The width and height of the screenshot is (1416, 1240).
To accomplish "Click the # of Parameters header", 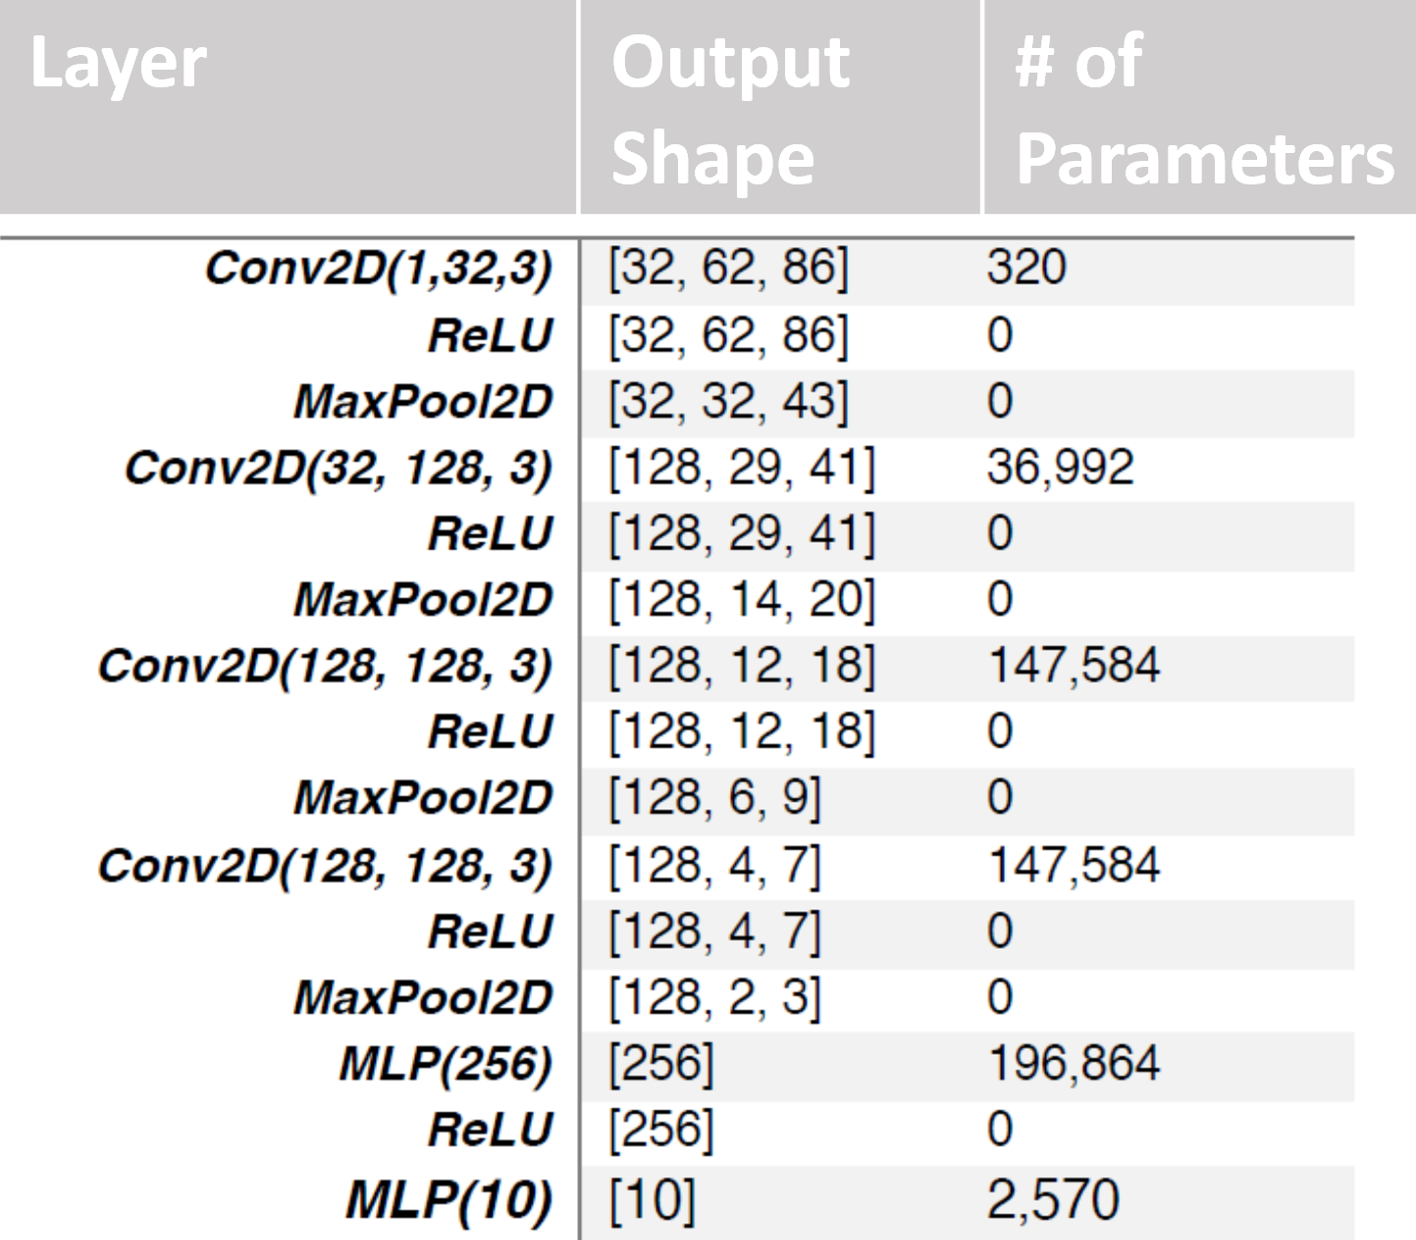I will [x=1203, y=109].
